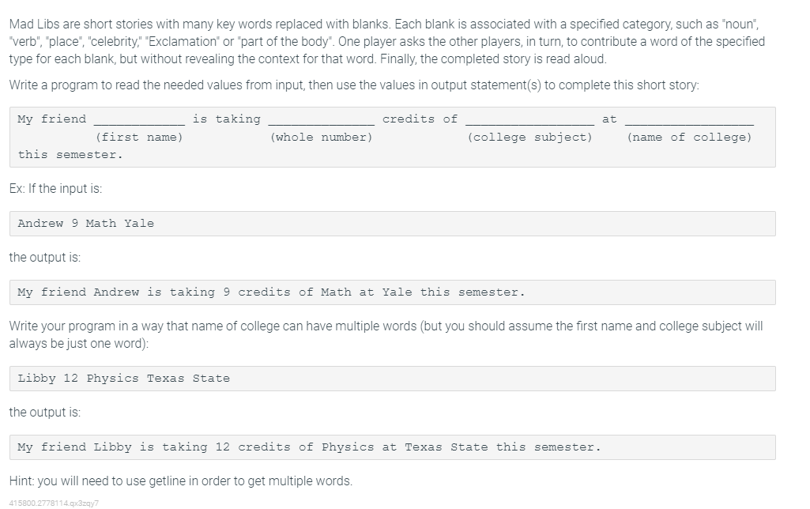This screenshot has height=509, width=810.
Task: Select the '(whole number)' label
Action: point(322,138)
